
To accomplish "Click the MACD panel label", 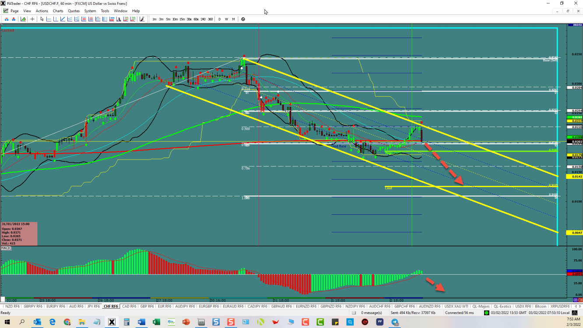I will (x=6, y=248).
